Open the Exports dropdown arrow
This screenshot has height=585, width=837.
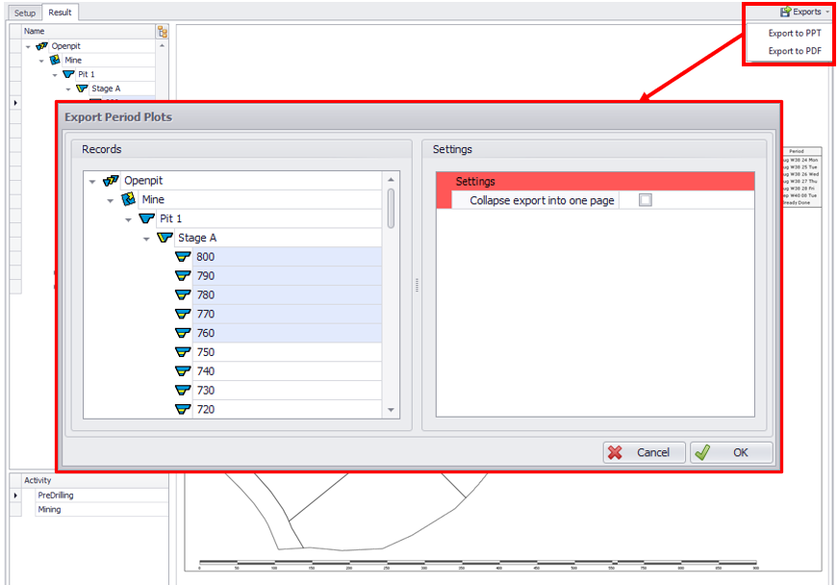click(827, 12)
